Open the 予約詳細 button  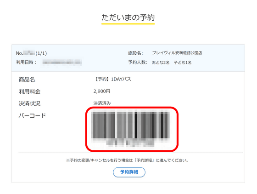(129, 172)
